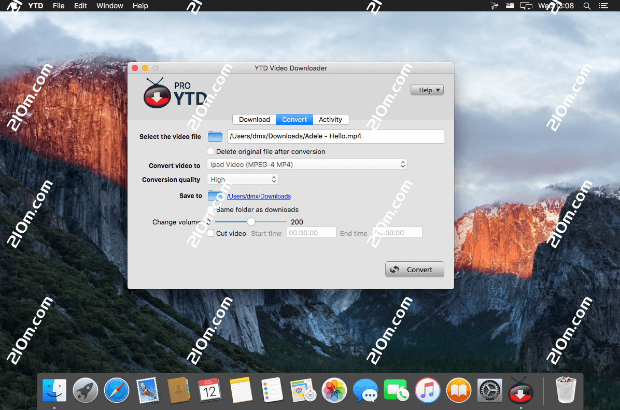Click the Convert button with arrows
This screenshot has width=620, height=410.
click(414, 269)
